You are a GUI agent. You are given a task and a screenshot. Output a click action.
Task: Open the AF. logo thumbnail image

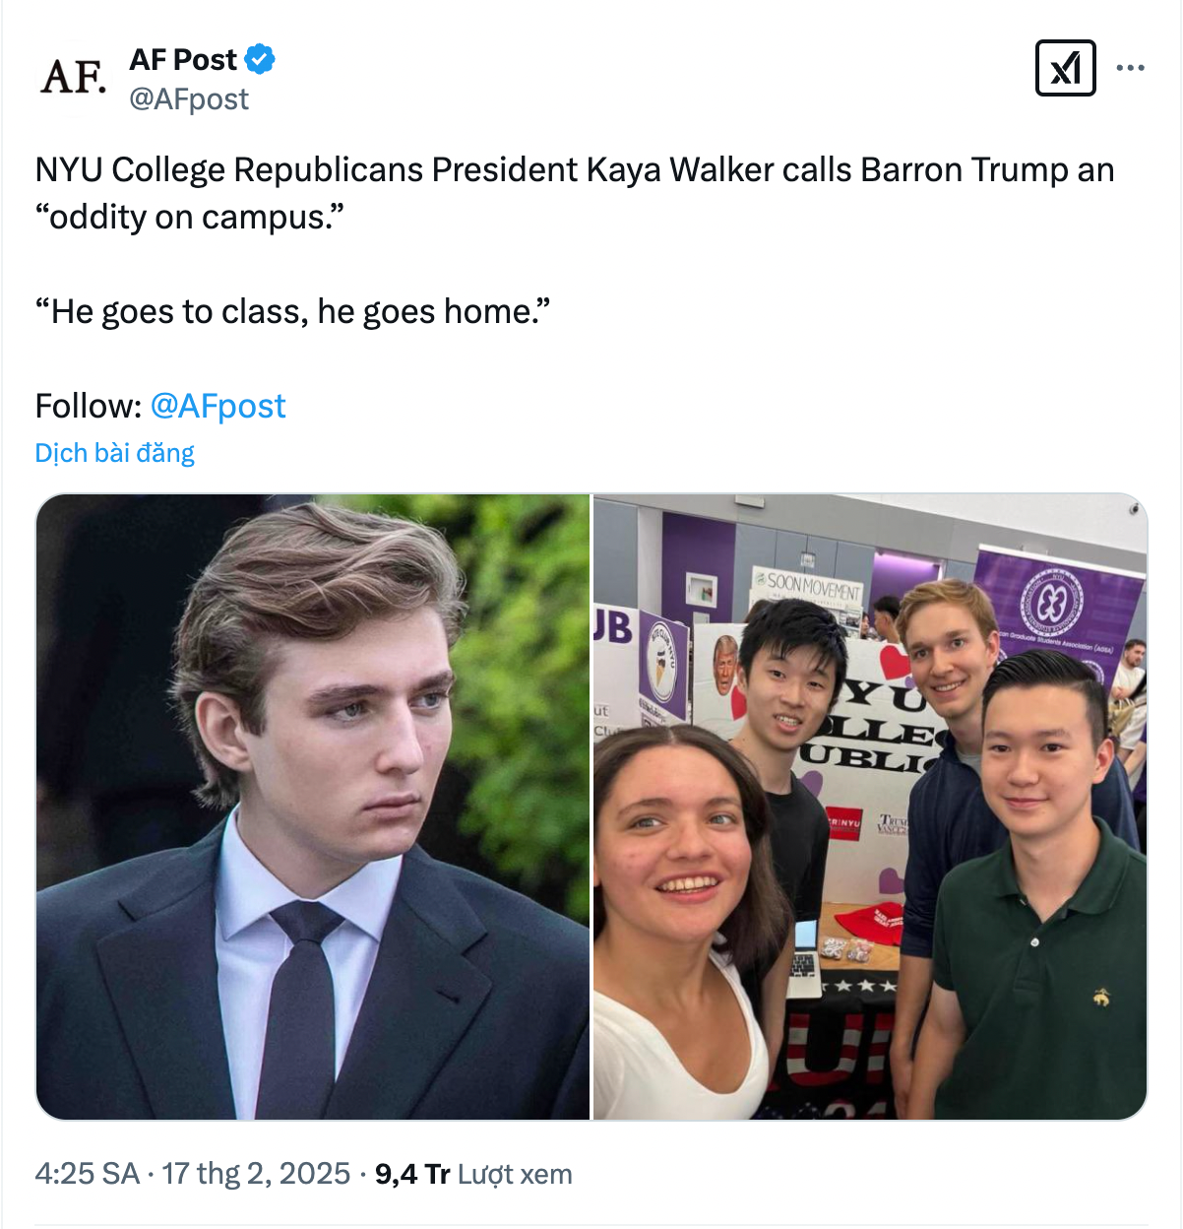75,78
